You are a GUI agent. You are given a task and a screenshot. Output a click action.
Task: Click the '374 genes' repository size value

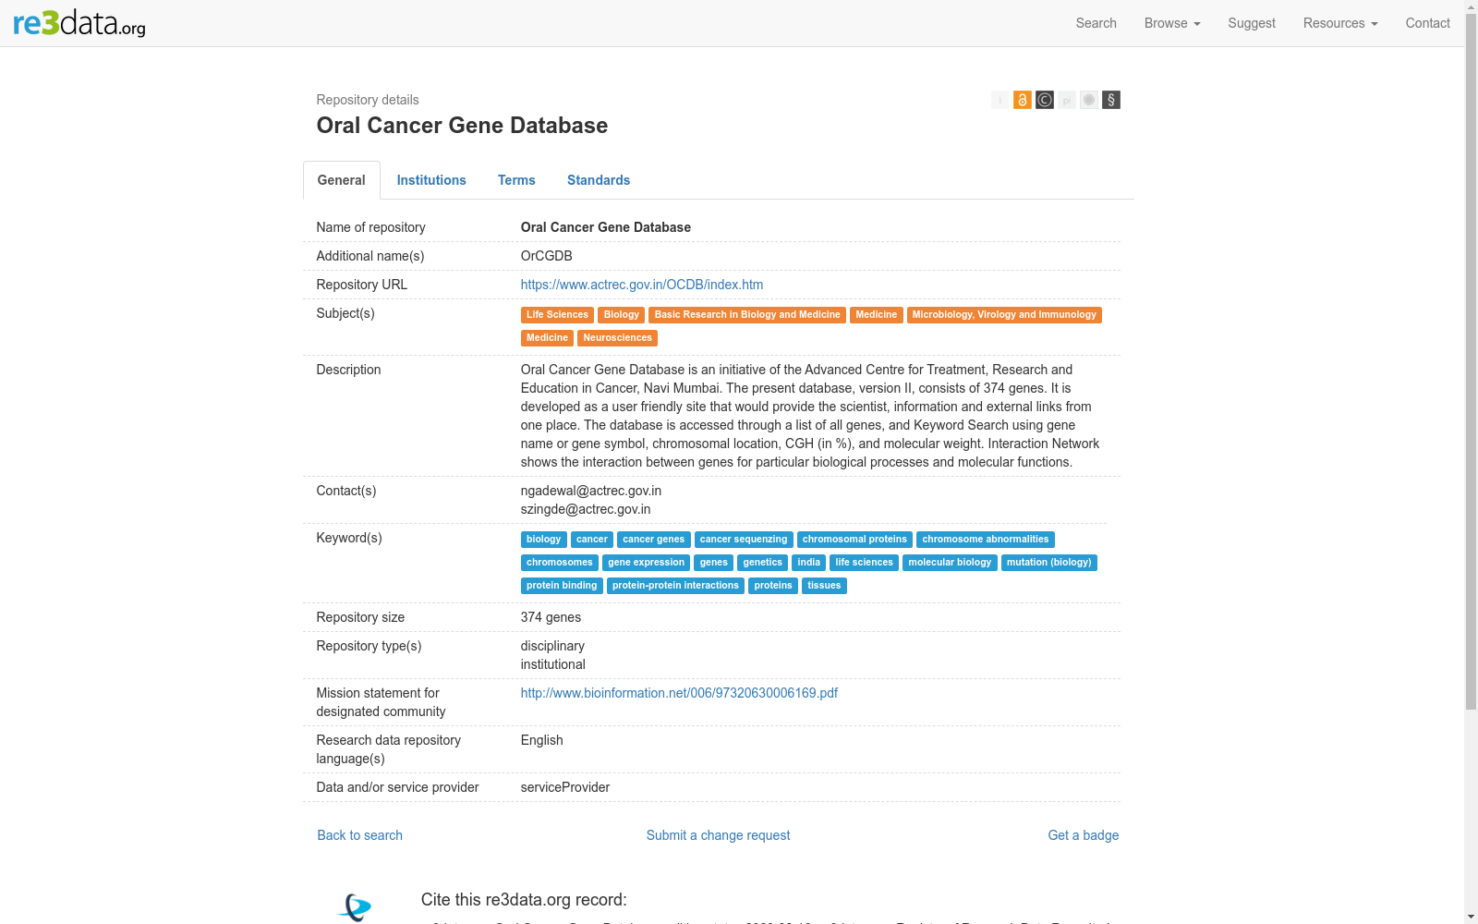click(551, 617)
